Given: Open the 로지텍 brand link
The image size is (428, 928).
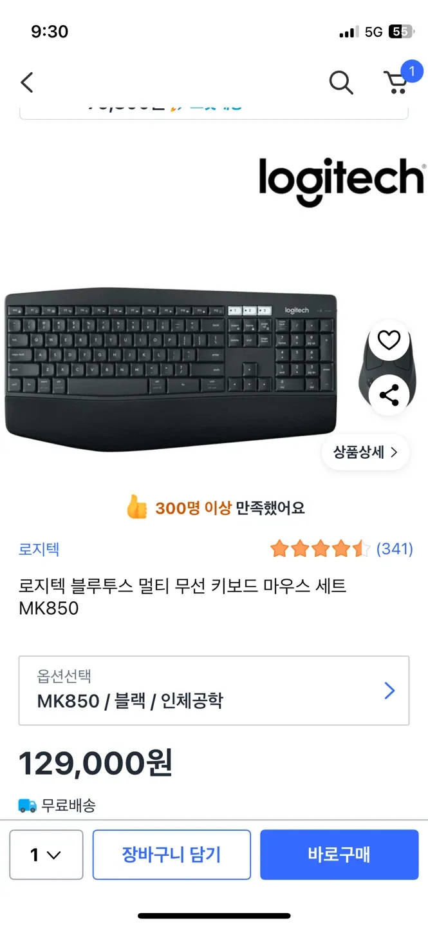Looking at the screenshot, I should 39,549.
